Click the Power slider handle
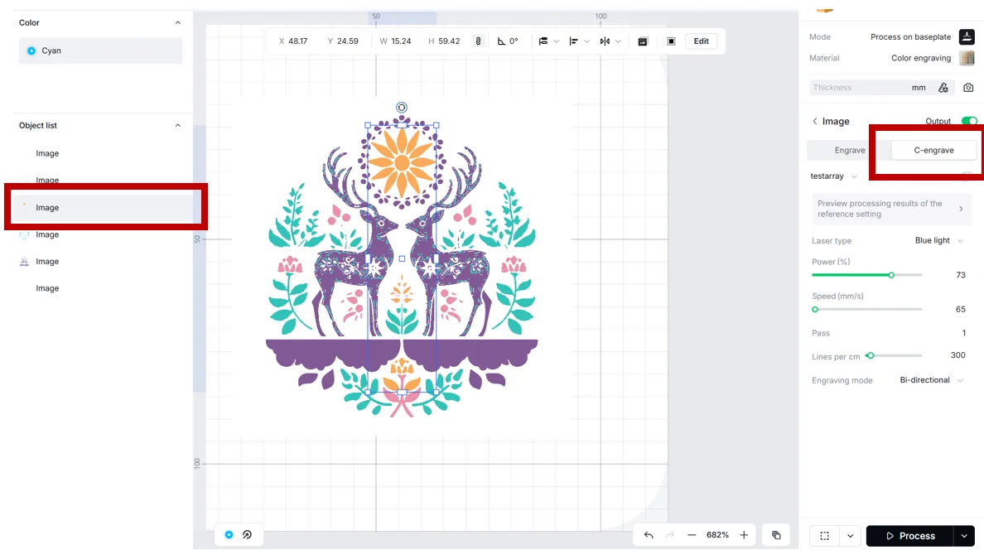 click(x=891, y=275)
